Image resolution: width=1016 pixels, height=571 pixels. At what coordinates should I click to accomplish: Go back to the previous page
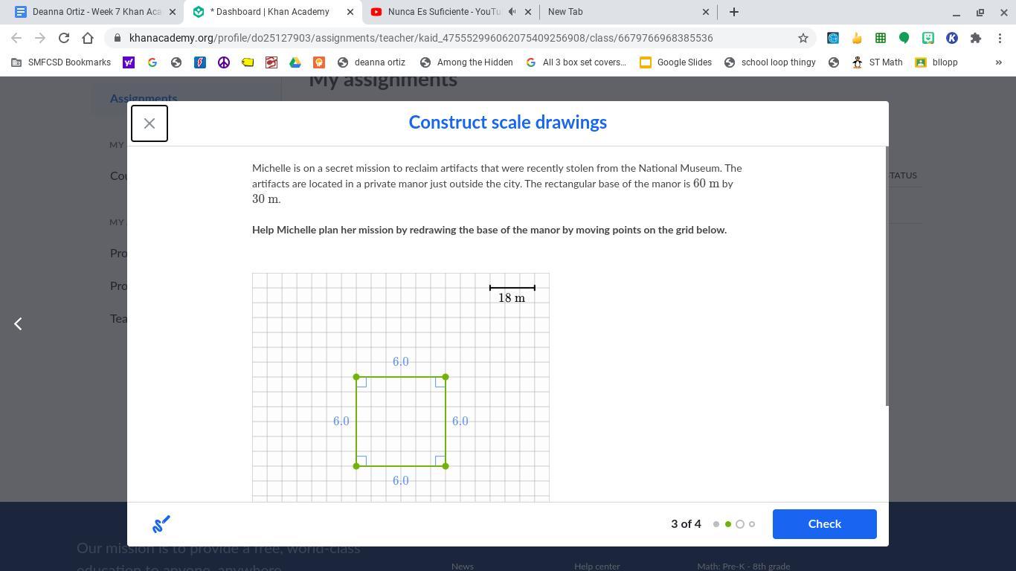pos(16,38)
